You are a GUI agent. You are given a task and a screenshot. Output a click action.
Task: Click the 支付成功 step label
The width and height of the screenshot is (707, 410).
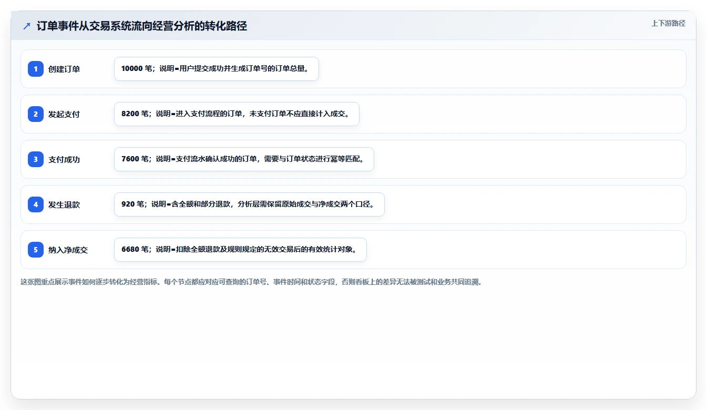tap(64, 159)
